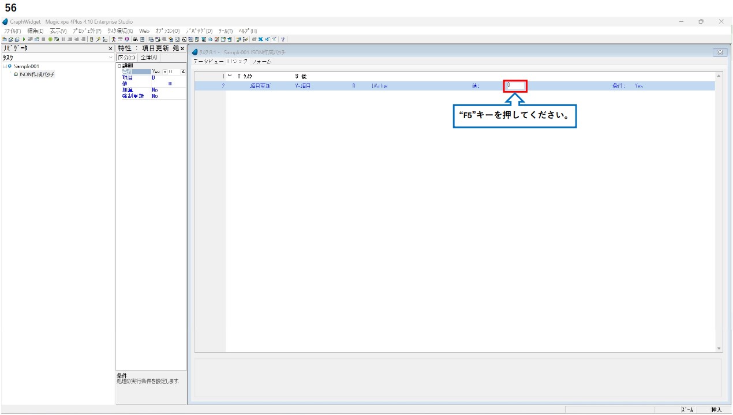733x415 pixels.
Task: Collapse the 詳細 property section
Action: pyautogui.click(x=119, y=66)
